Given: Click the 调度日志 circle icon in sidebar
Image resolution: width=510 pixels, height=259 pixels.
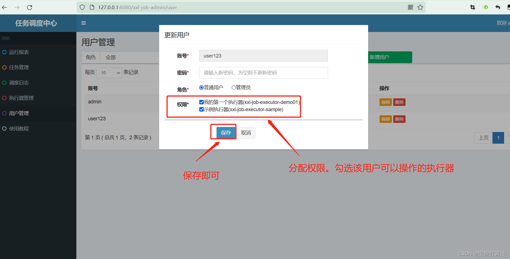Looking at the screenshot, I should [x=4, y=83].
